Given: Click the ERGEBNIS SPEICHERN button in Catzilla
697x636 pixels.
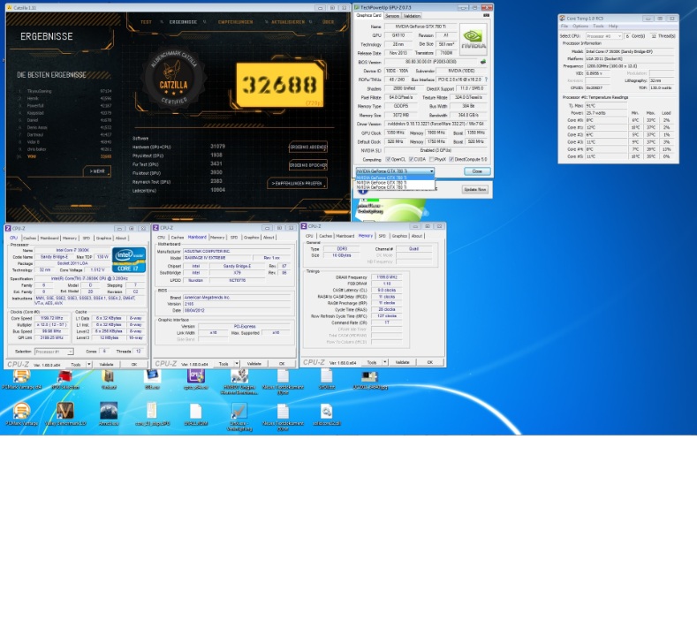Looking at the screenshot, I should click(x=308, y=165).
